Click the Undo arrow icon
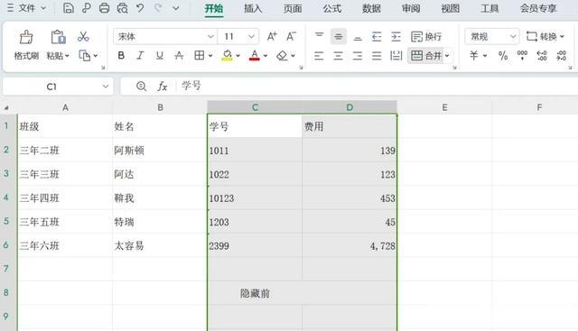This screenshot has height=331, width=578. pyautogui.click(x=140, y=8)
